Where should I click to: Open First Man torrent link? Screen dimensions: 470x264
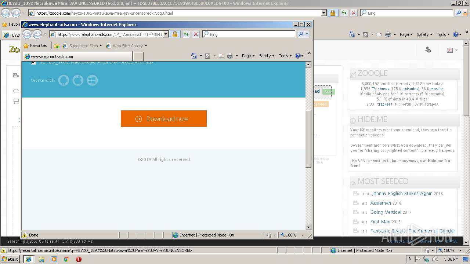380,222
